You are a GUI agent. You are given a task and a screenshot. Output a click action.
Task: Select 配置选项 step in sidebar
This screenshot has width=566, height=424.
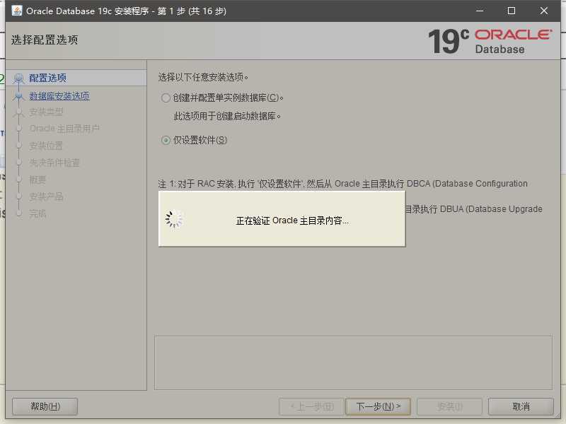pyautogui.click(x=47, y=78)
